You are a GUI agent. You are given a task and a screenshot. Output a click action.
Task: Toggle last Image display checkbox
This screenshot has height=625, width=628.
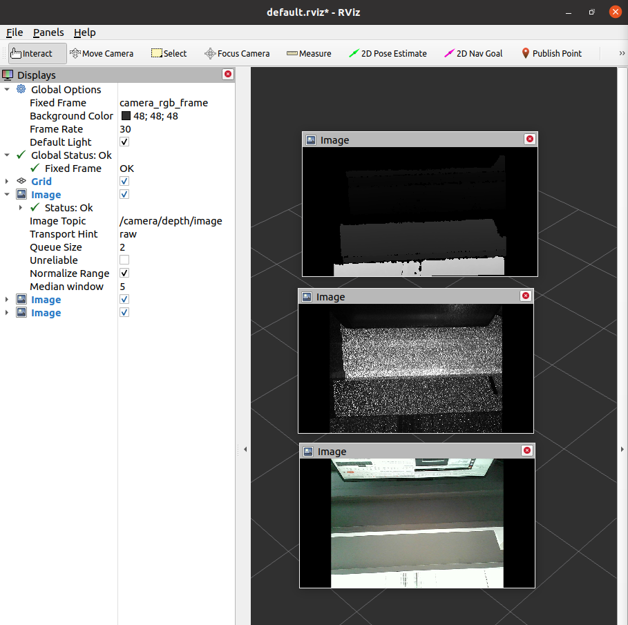[124, 312]
